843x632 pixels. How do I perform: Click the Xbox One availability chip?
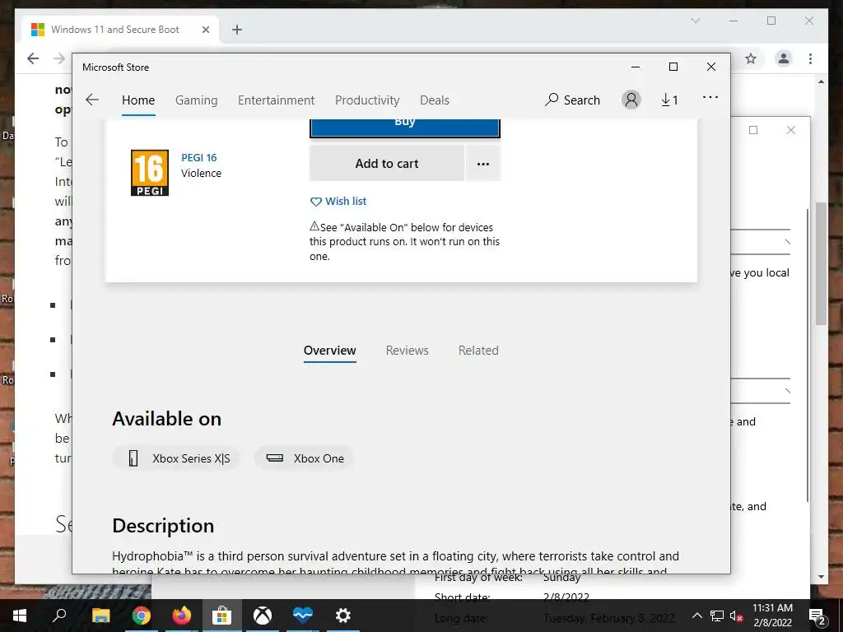[x=304, y=458]
